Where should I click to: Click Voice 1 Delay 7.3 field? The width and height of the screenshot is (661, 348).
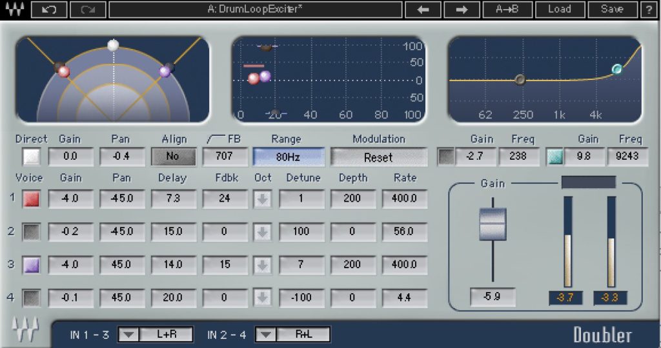(173, 198)
